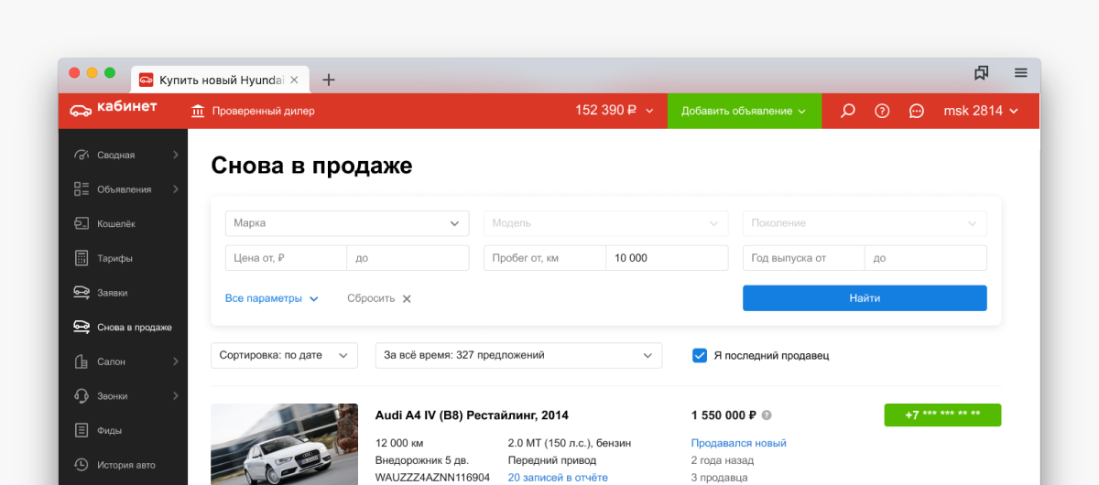Open the Поколение dropdown
The height and width of the screenshot is (485, 1099).
865,223
